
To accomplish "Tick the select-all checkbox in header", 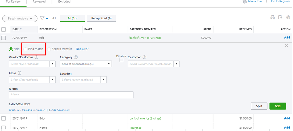I will pyautogui.click(x=4, y=29).
